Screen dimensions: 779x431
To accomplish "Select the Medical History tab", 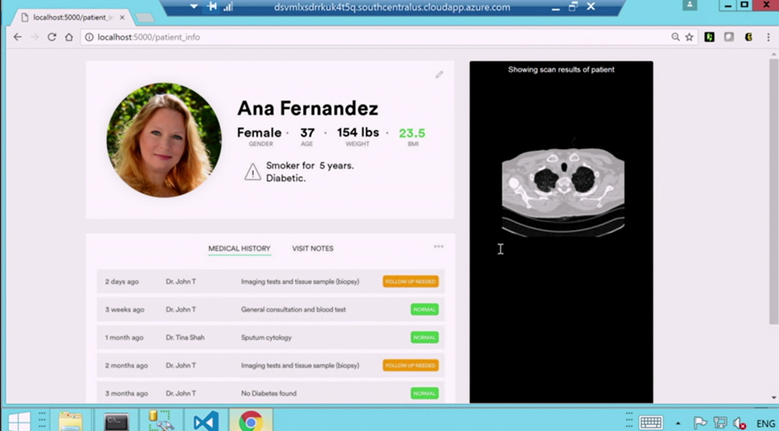I will coord(239,249).
